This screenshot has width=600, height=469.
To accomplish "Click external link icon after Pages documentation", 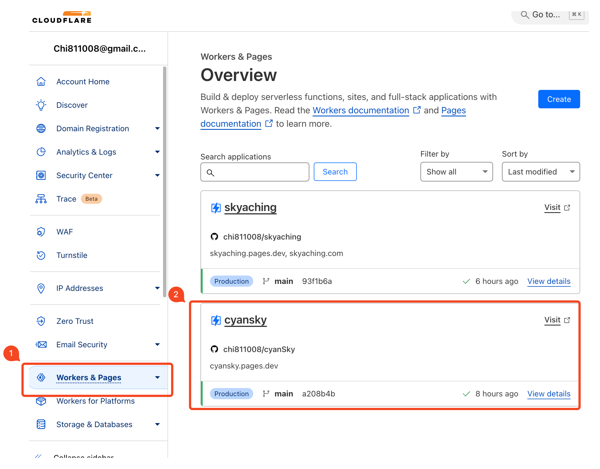I will (x=269, y=123).
